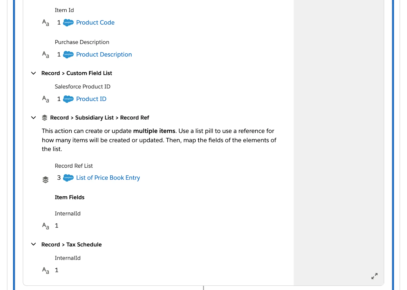Click the count 3 beside Record Ref List
This screenshot has height=290, width=407.
pyautogui.click(x=58, y=178)
